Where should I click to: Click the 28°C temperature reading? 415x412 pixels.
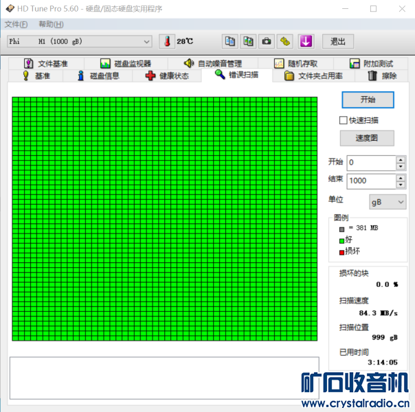[185, 41]
